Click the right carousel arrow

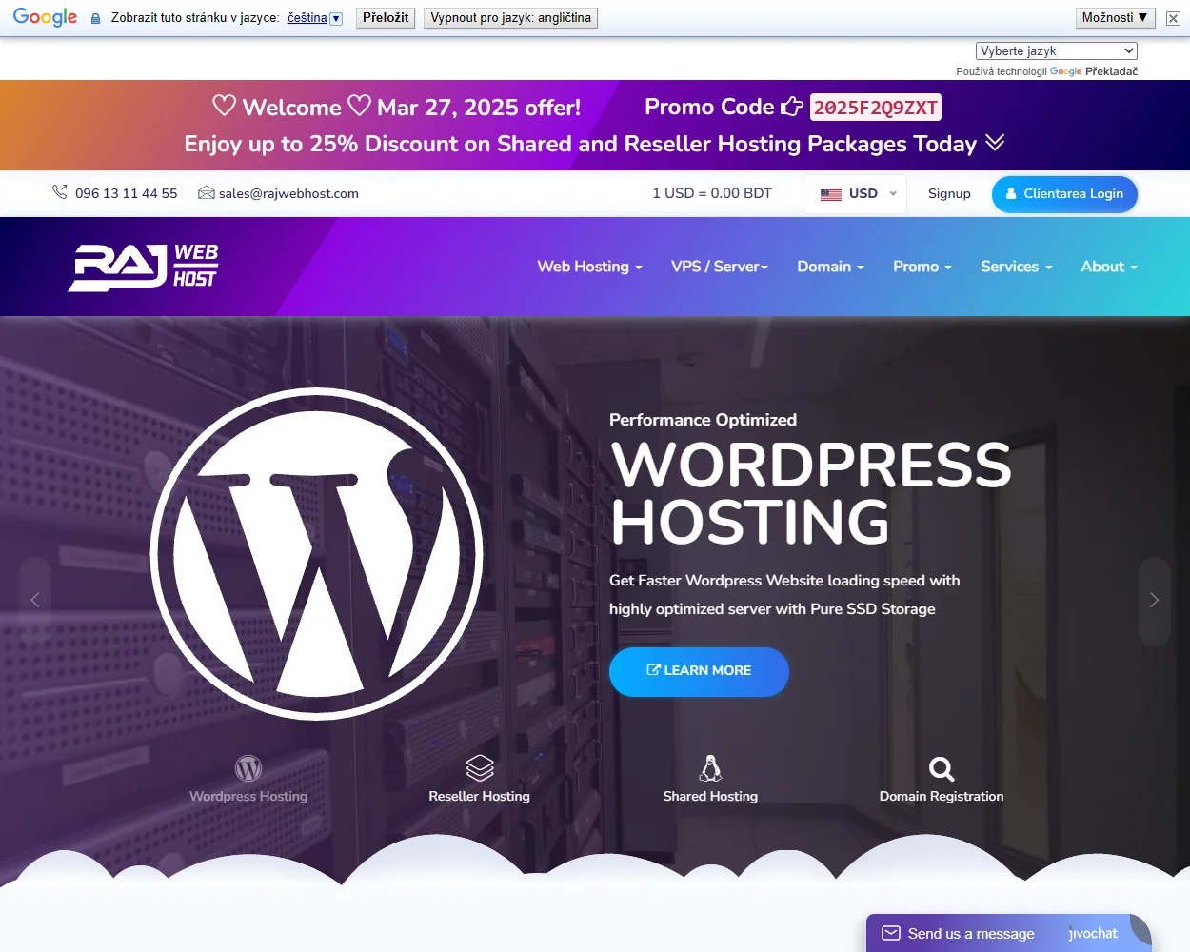tap(1154, 600)
